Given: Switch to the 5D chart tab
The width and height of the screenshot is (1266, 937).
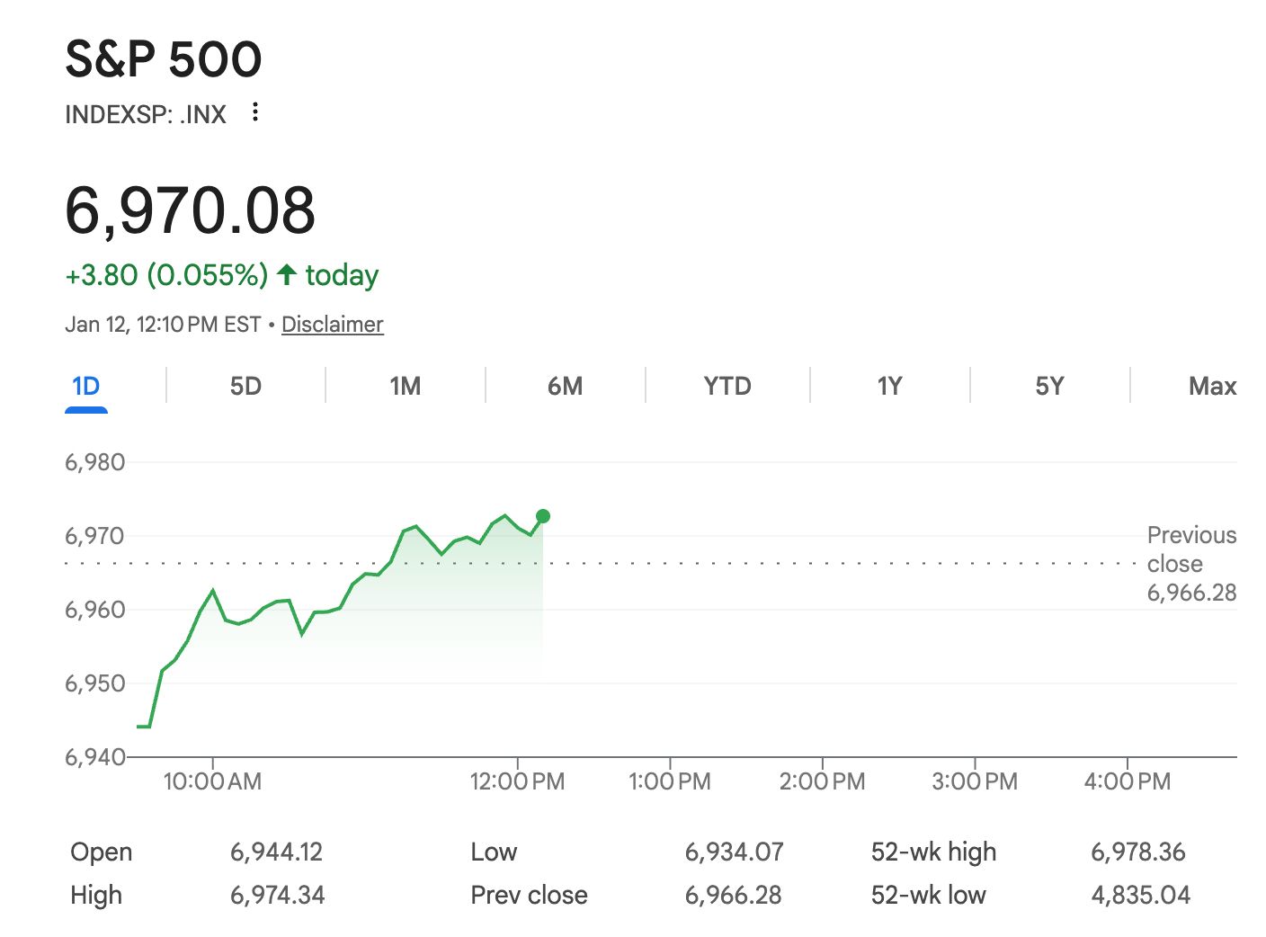Looking at the screenshot, I should pos(245,387).
